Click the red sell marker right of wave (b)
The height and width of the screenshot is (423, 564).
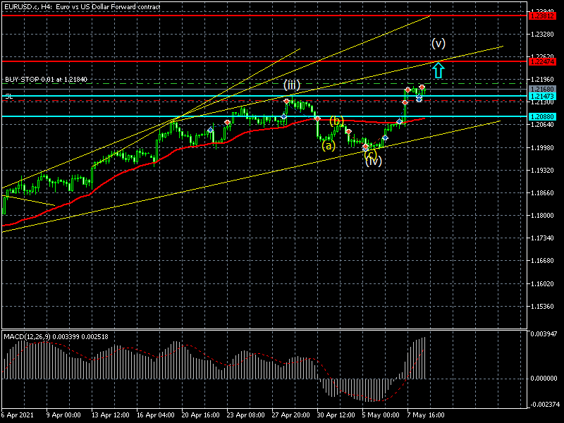click(348, 132)
